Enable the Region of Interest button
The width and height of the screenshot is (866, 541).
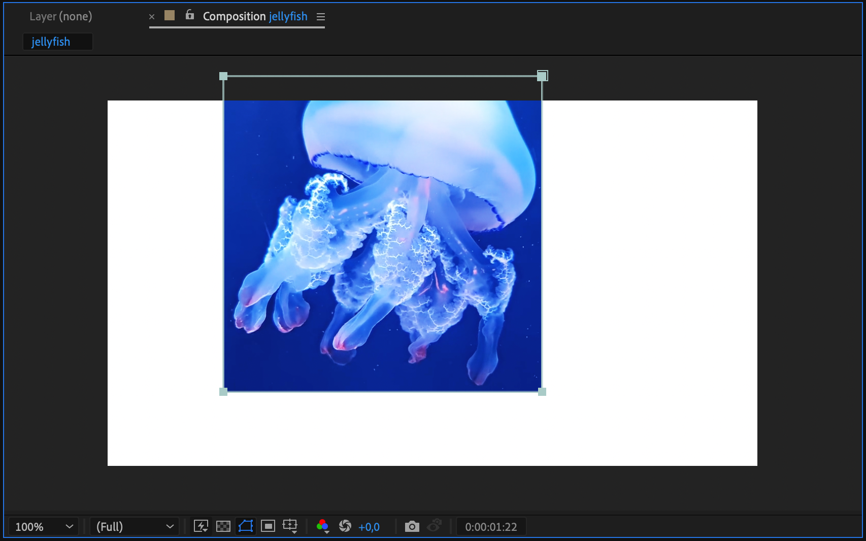tap(268, 526)
